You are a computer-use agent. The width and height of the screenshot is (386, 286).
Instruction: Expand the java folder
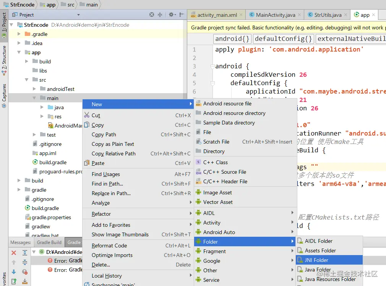(42, 107)
